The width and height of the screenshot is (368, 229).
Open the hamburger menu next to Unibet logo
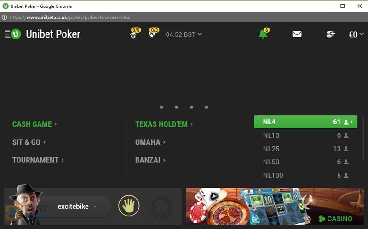7,34
